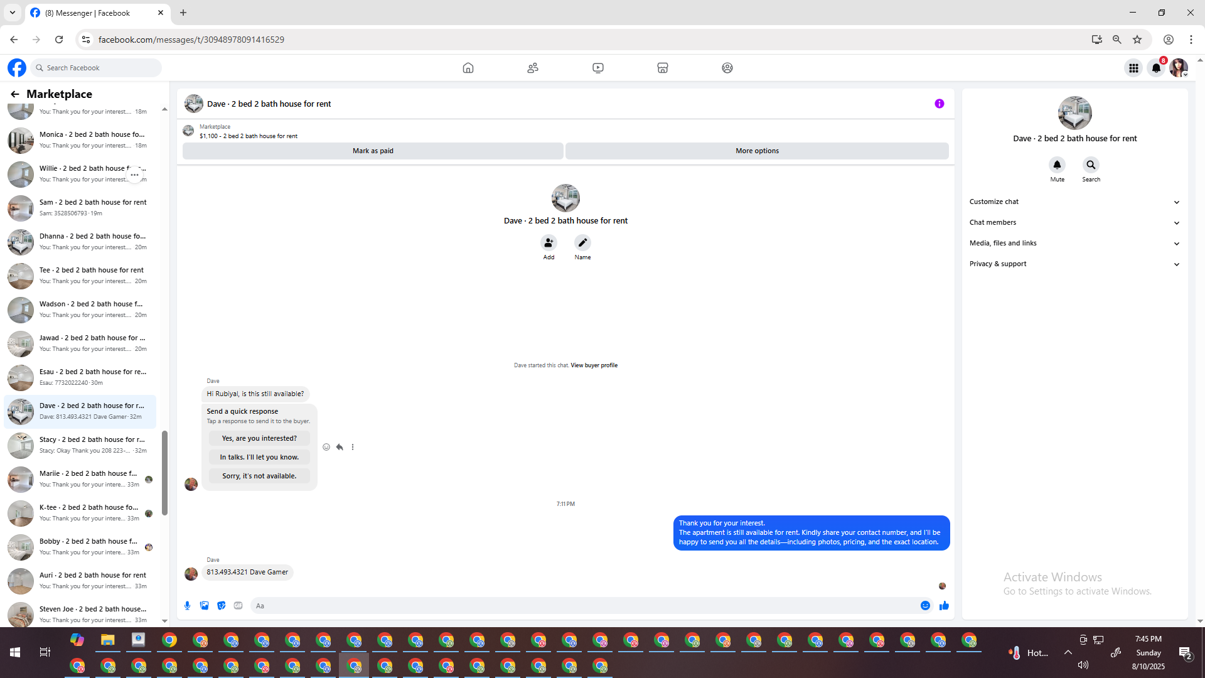Viewport: 1205px width, 678px height.
Task: Send a thumbs up like
Action: coord(944,606)
